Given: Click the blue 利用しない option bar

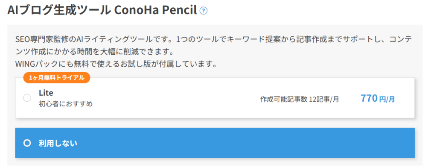Looking at the screenshot, I should (x=215, y=143).
